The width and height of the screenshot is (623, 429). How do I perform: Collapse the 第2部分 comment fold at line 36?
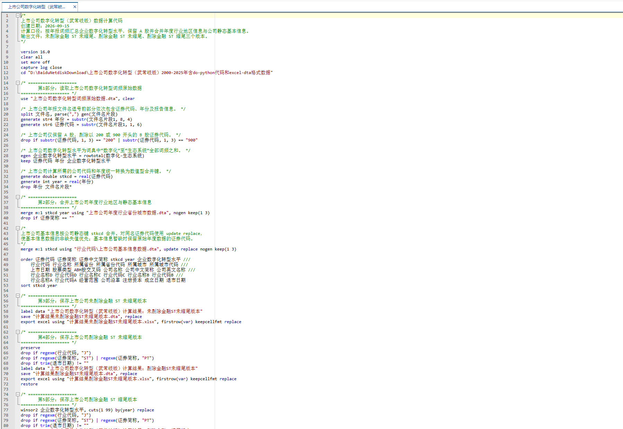pyautogui.click(x=18, y=197)
